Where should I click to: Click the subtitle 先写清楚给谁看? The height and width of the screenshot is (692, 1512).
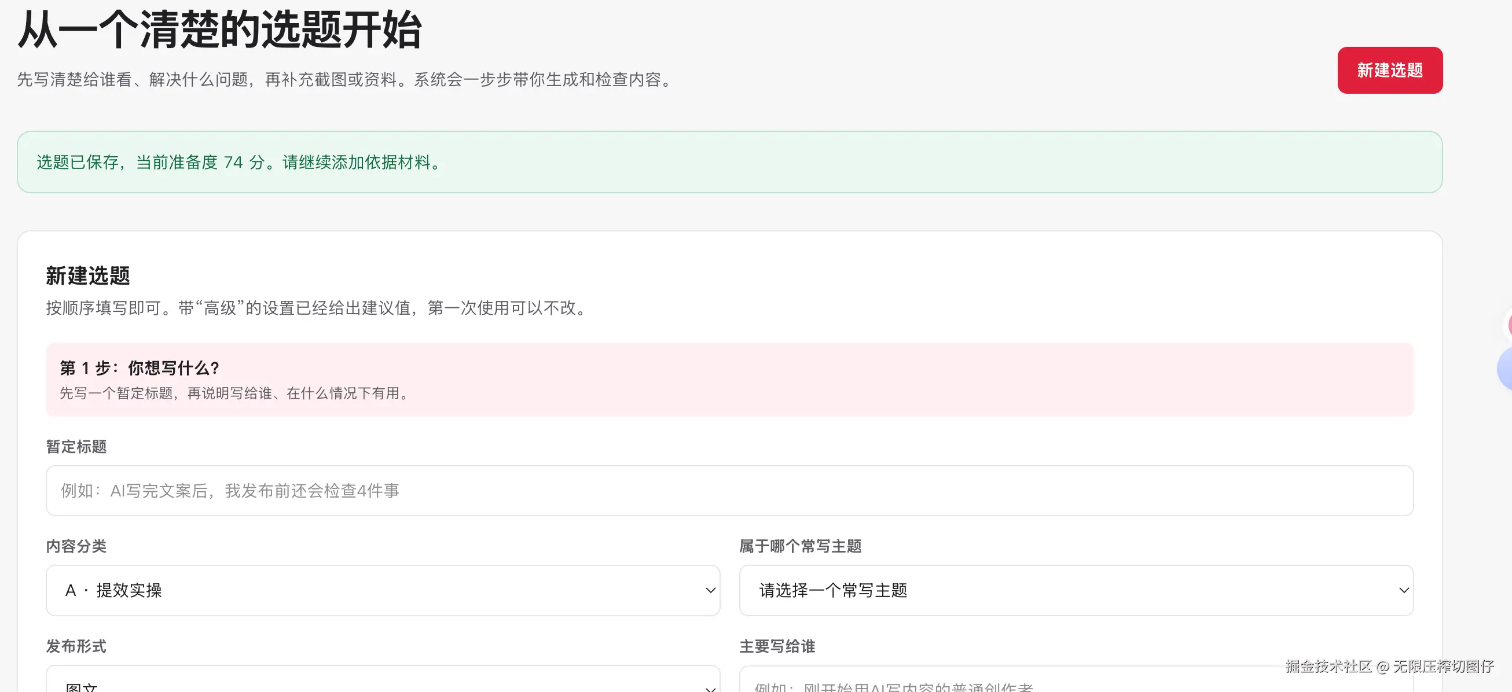point(345,79)
